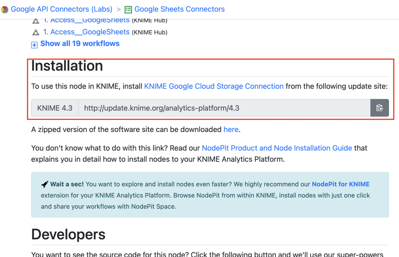The image size is (399, 257).
Task: Expand Show all 19 workflows
Action: [80, 44]
